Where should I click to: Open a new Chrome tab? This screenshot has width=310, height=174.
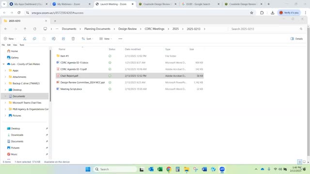tap(268, 4)
